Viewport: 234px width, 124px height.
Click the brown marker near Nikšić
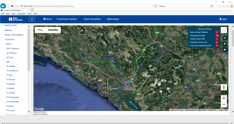pyautogui.click(x=113, y=54)
